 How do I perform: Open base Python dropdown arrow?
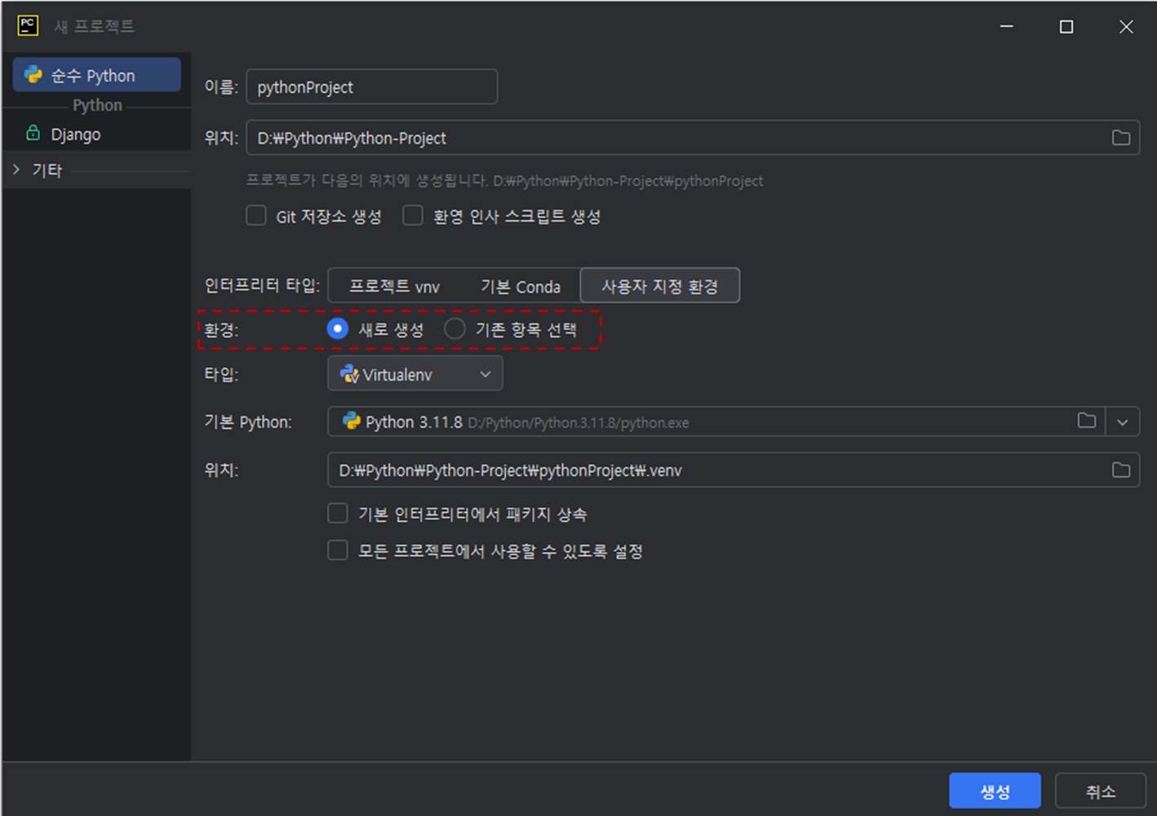(1123, 422)
